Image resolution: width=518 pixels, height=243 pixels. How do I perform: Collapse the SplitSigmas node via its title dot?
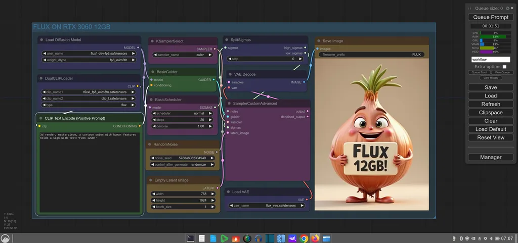[227, 40]
